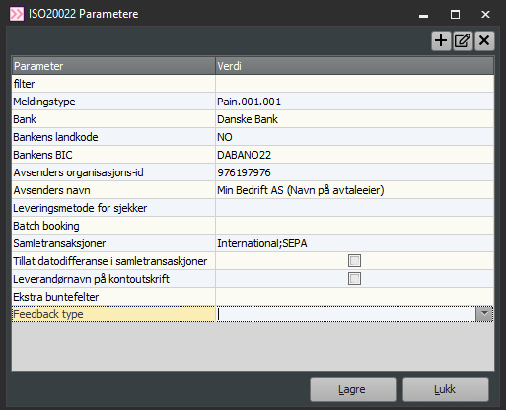Select the Meldingstype parameter
Viewport: 506px width, 410px height.
(x=113, y=102)
